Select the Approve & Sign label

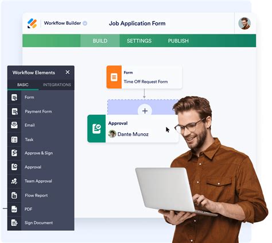(x=38, y=153)
